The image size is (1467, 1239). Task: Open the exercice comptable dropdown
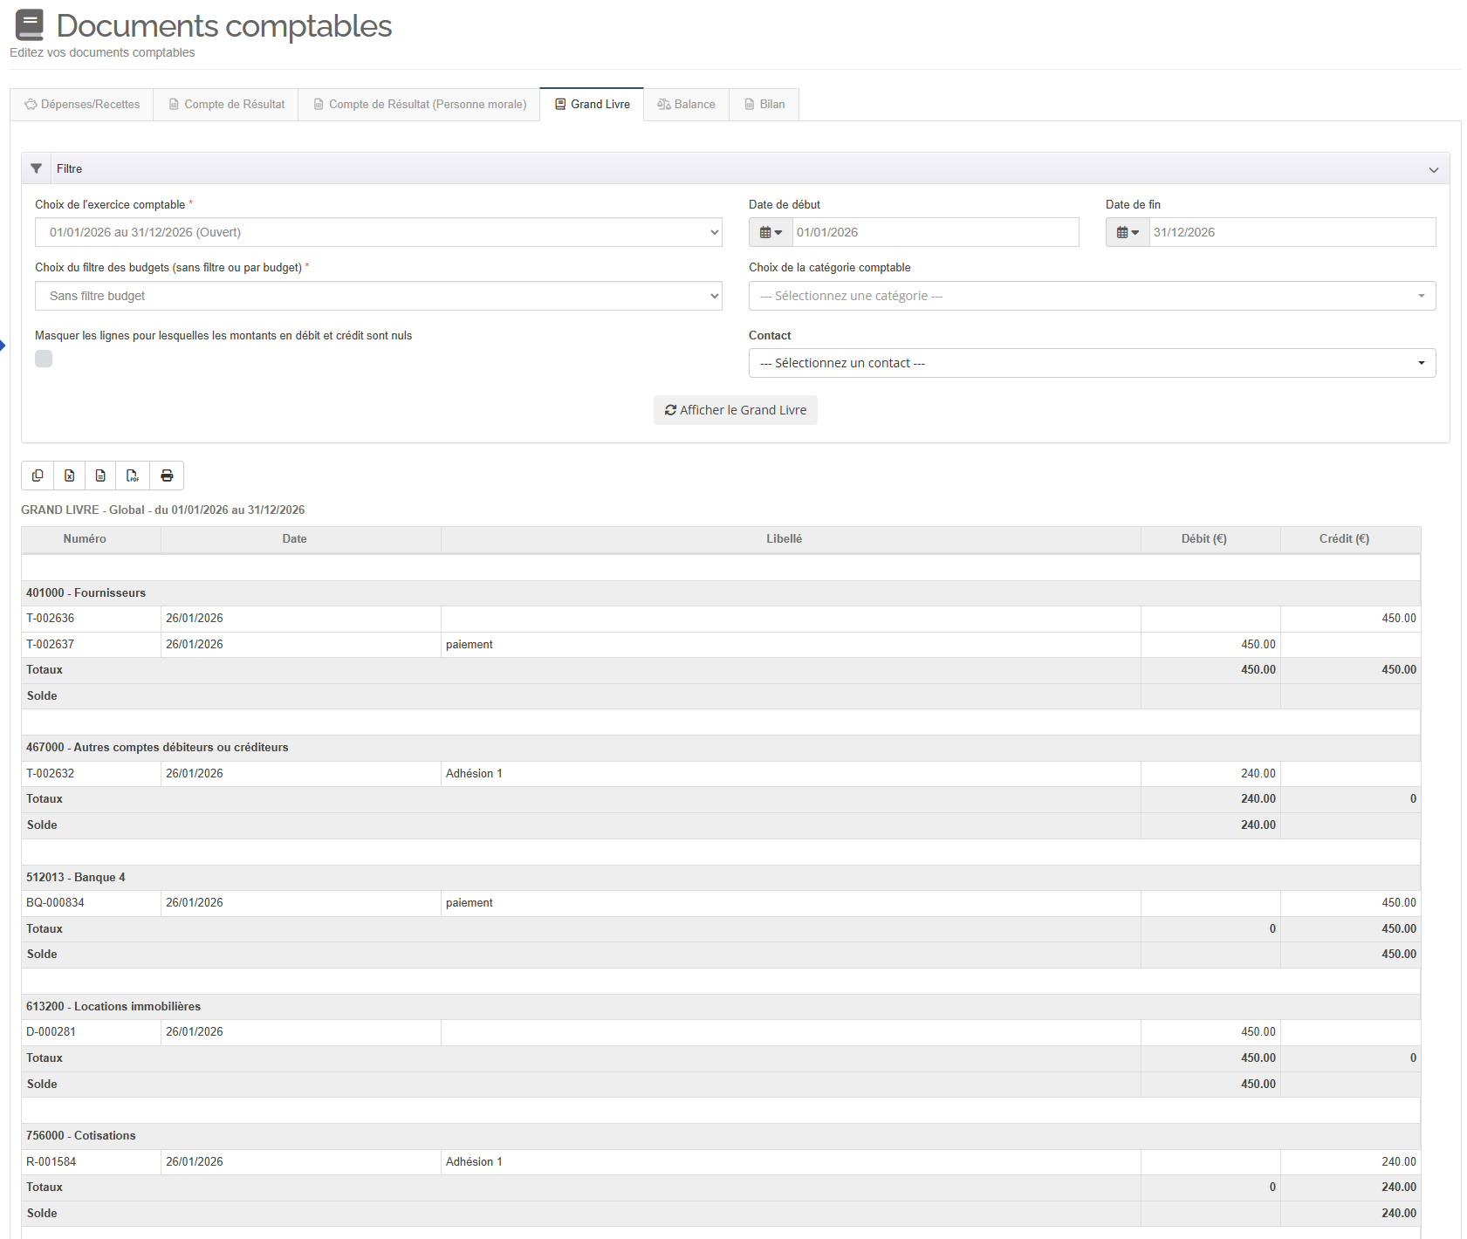tap(378, 232)
